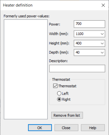Expand the Height (mm) dropdown arrow
109x135 pixels.
coord(102,43)
